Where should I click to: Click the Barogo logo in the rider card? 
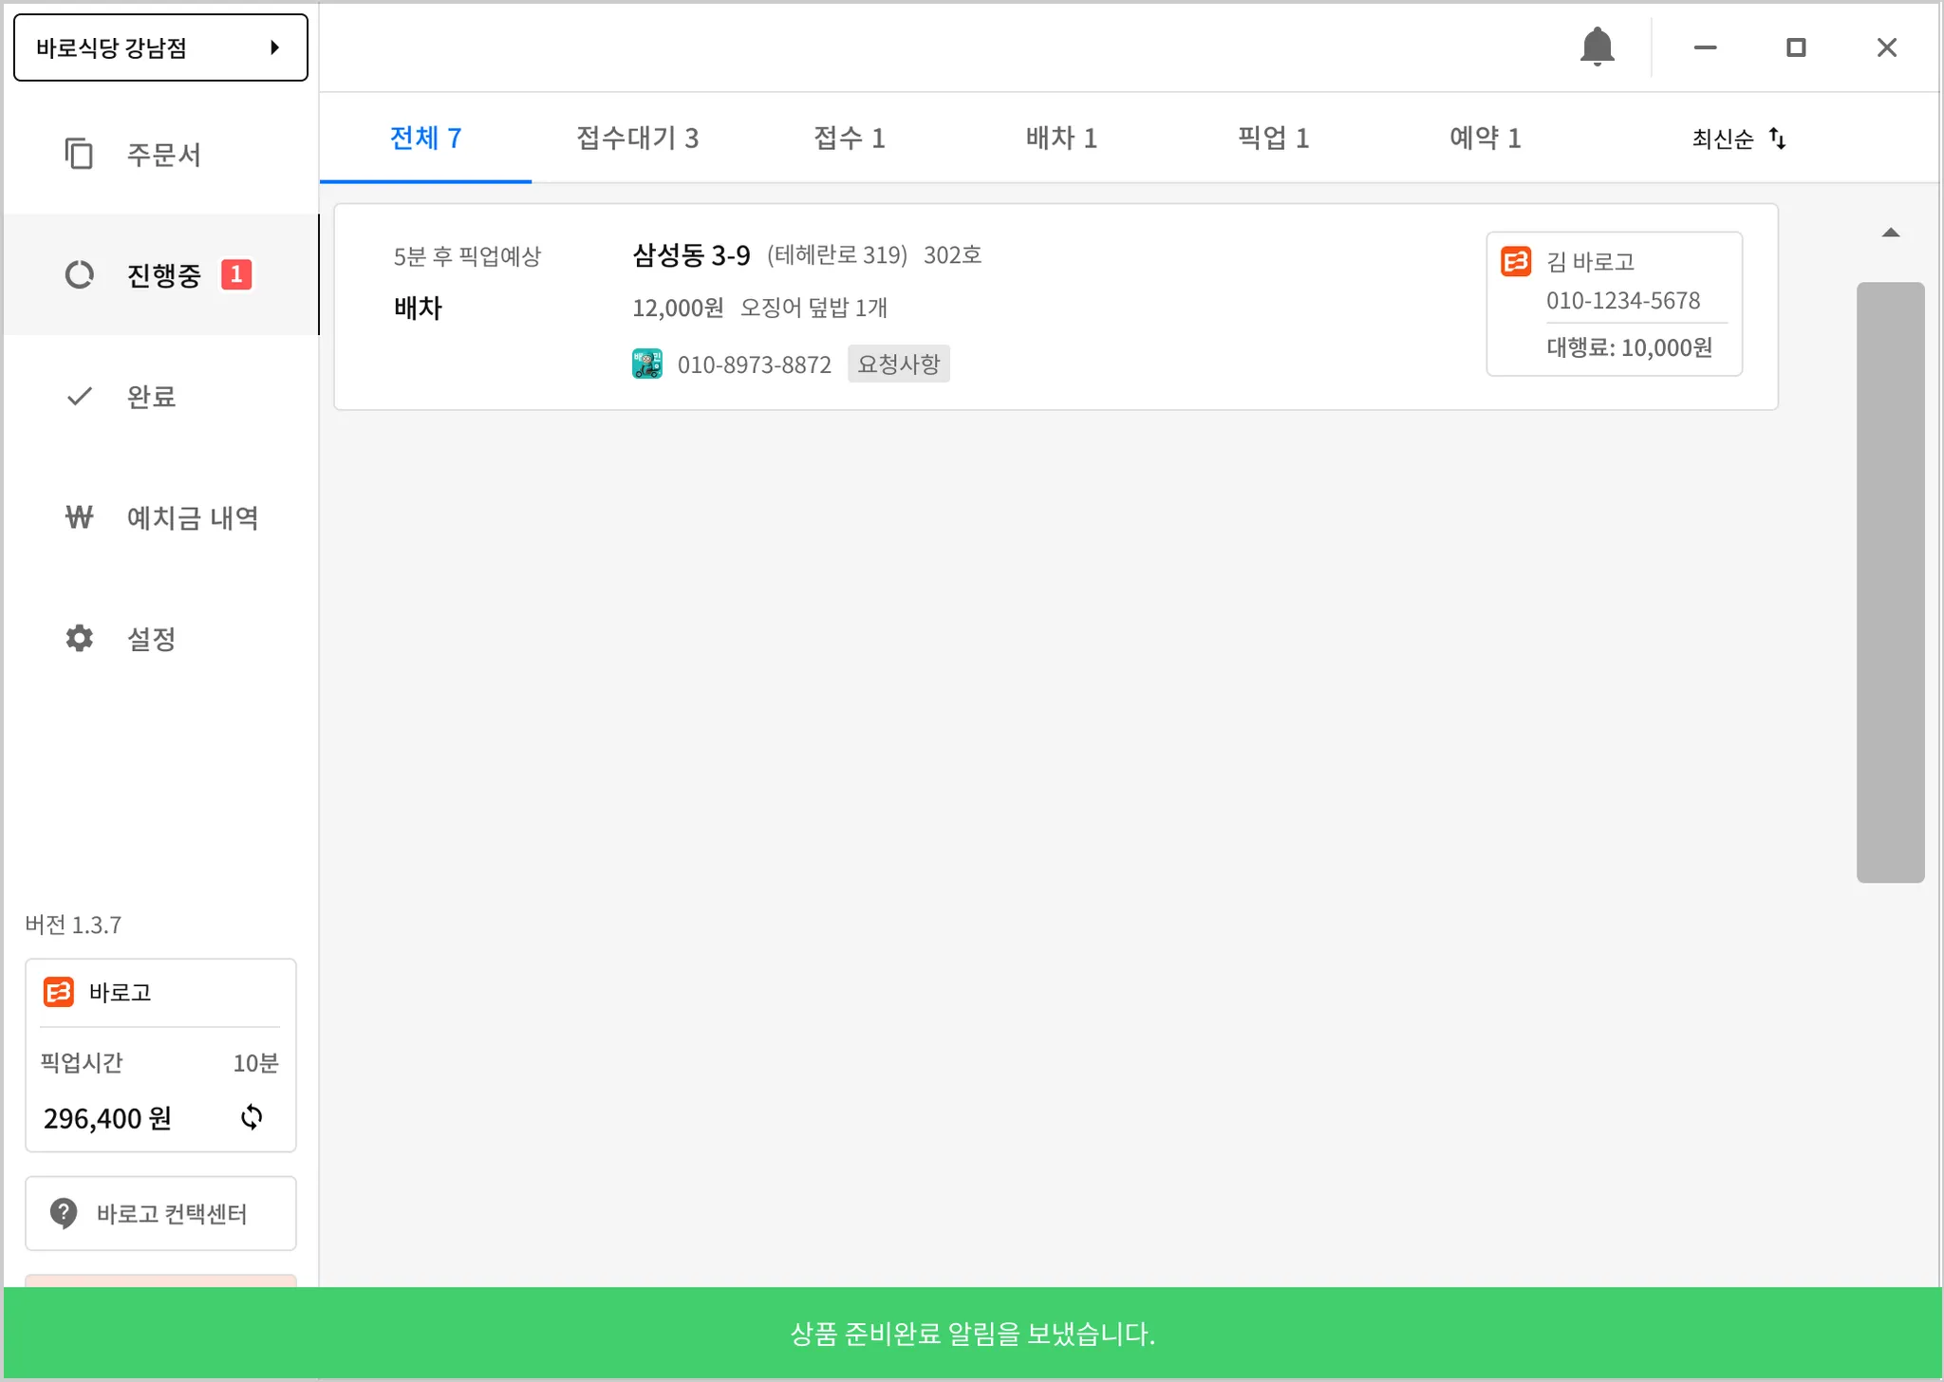click(x=1516, y=261)
